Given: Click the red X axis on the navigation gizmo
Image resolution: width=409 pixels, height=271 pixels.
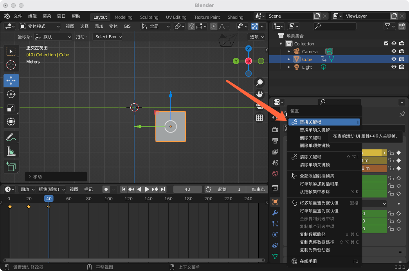Looking at the screenshot, I should (x=249, y=61).
